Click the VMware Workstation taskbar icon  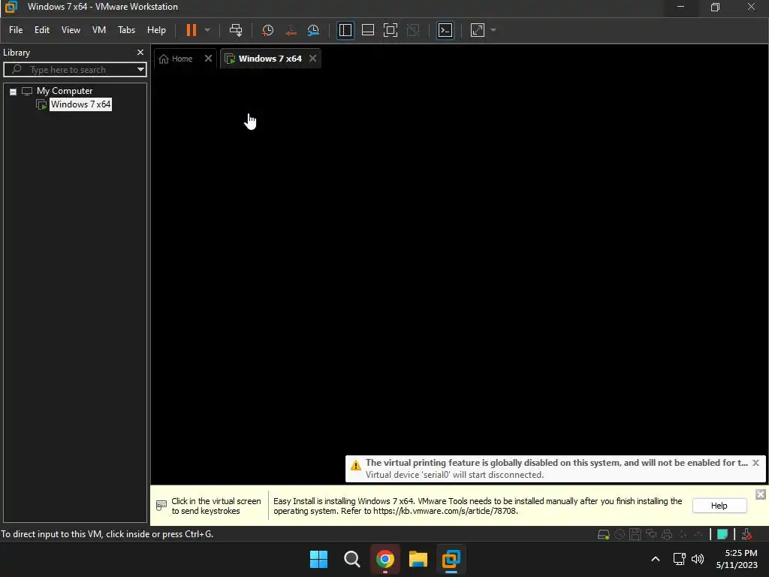point(451,559)
